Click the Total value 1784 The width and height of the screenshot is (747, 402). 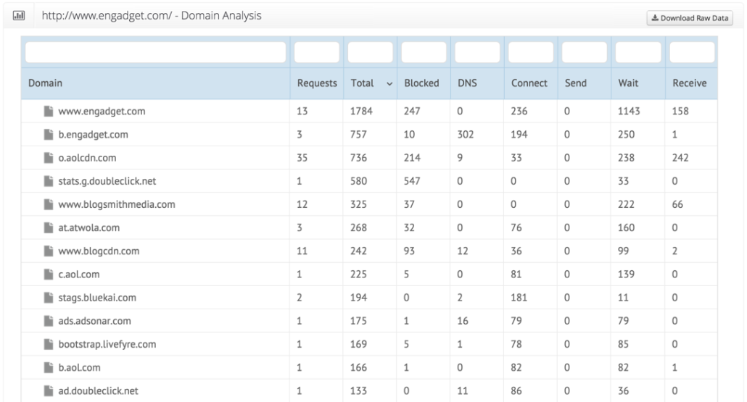click(361, 112)
